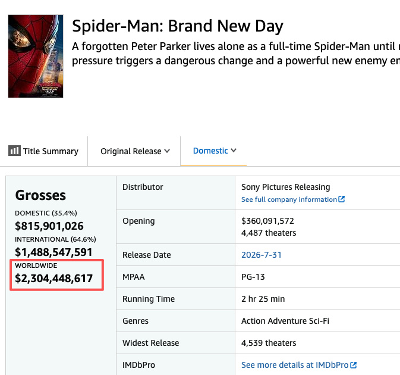Click external link icon next to IMDbPro details
The image size is (400, 375).
(x=353, y=365)
